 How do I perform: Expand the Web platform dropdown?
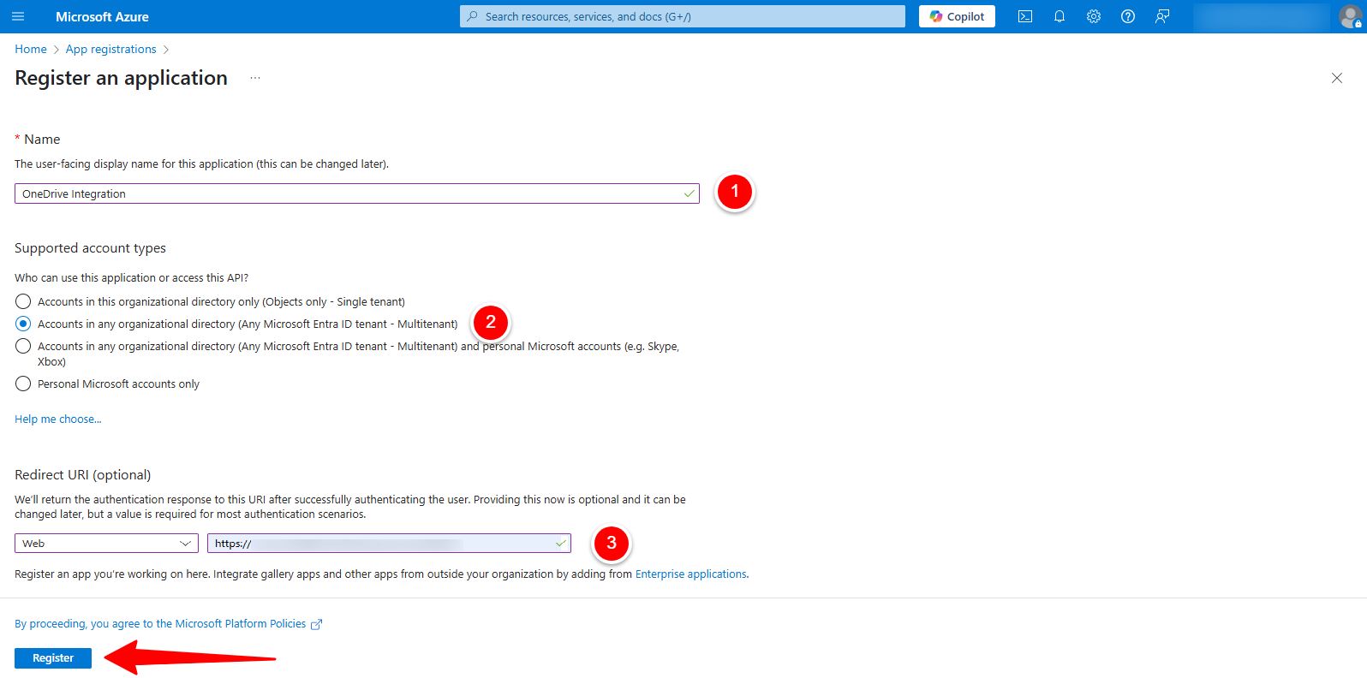click(106, 544)
